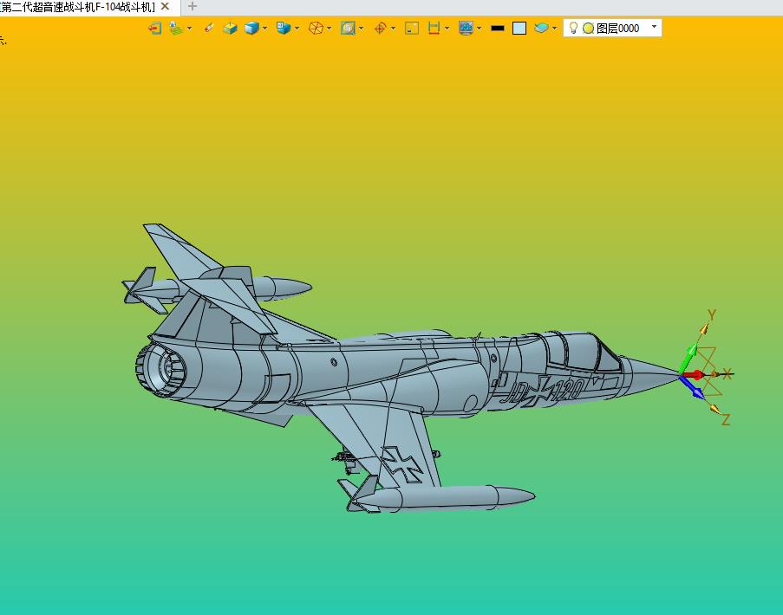Click the monitor display settings icon
Image resolution: width=783 pixels, height=615 pixels.
[x=466, y=28]
